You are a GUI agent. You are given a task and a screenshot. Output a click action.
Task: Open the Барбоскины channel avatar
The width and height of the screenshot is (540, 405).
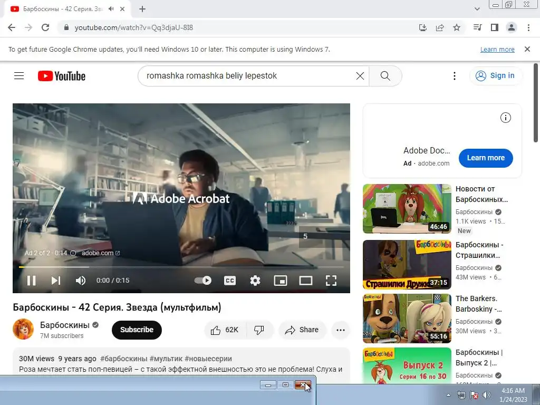23,329
